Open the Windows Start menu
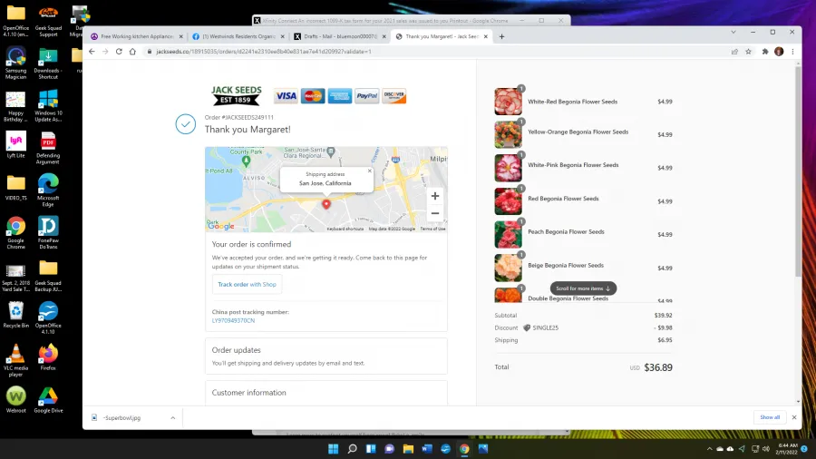 333,449
